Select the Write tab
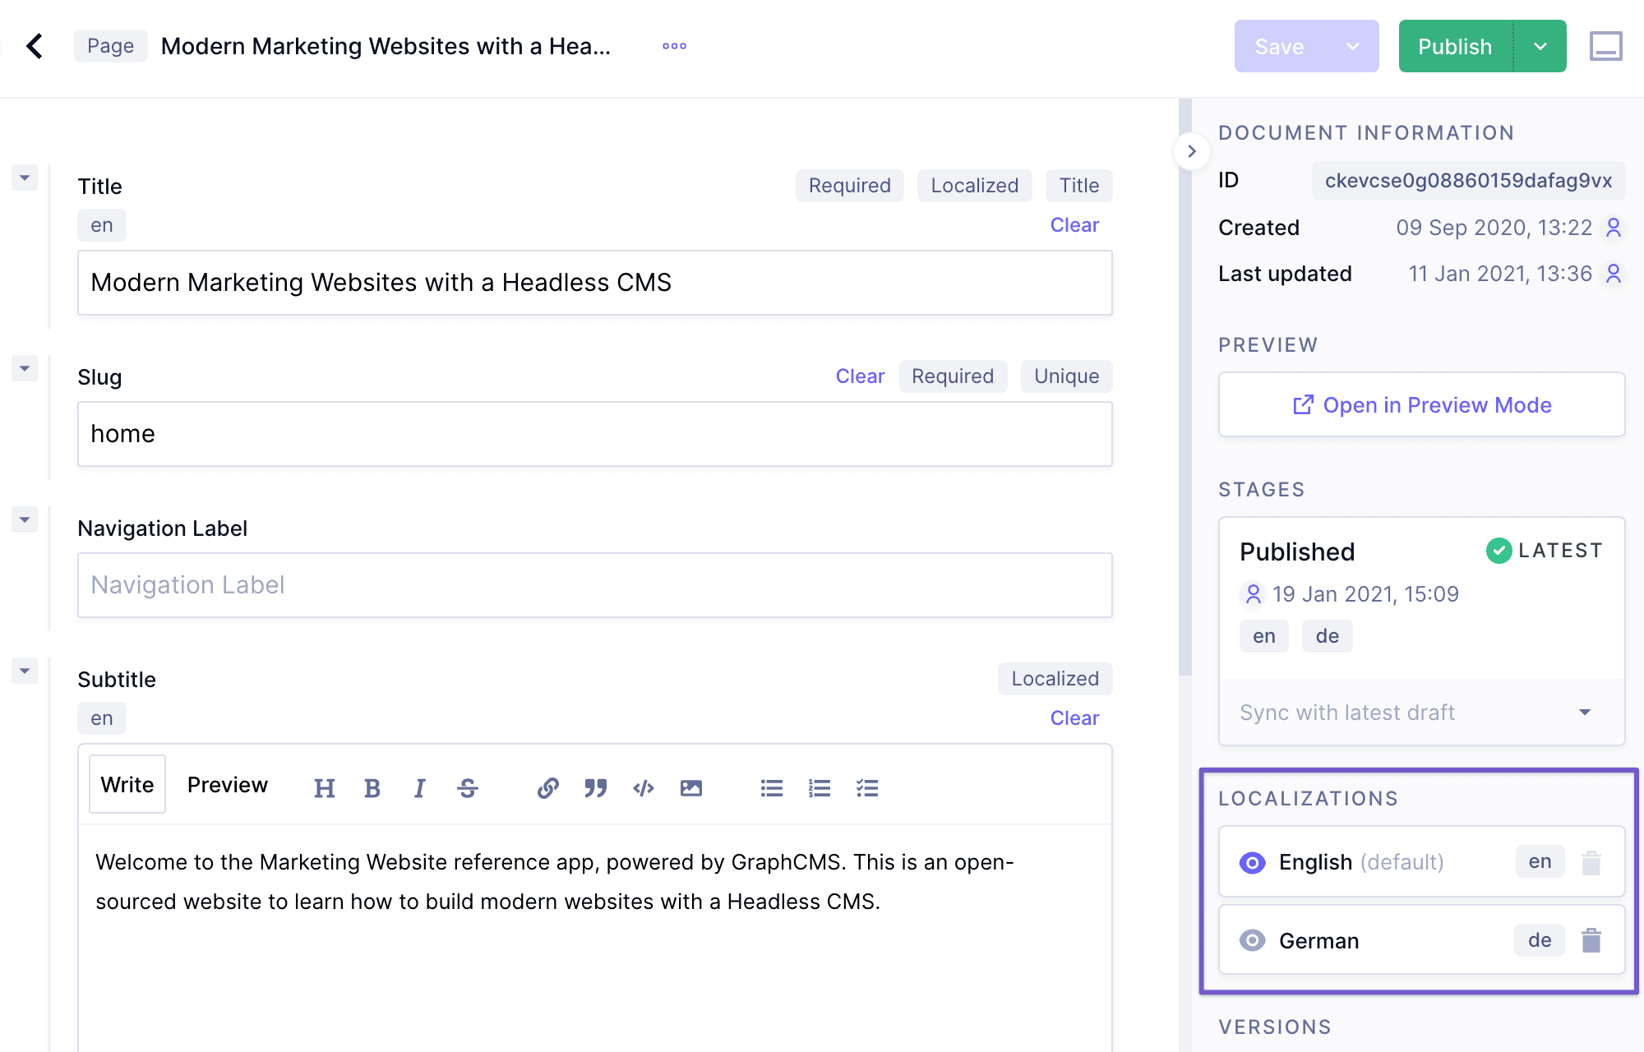The image size is (1644, 1052). tap(127, 784)
